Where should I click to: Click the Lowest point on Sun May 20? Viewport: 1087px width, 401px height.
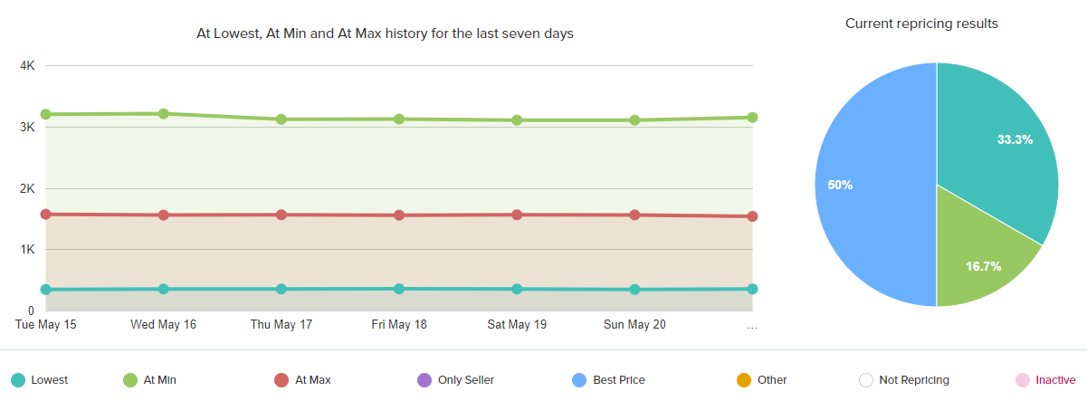click(x=634, y=290)
